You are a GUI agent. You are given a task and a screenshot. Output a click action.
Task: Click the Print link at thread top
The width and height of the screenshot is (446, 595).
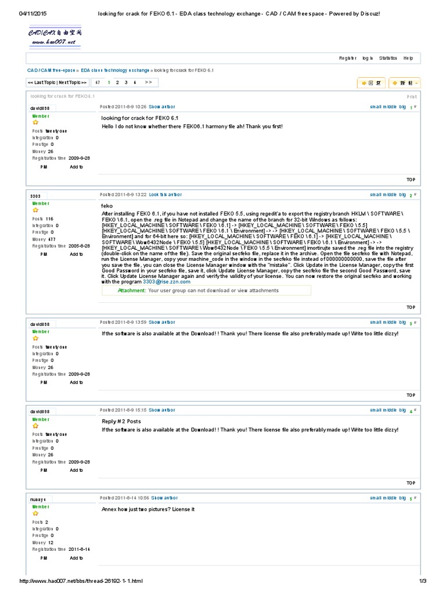pyautogui.click(x=412, y=97)
